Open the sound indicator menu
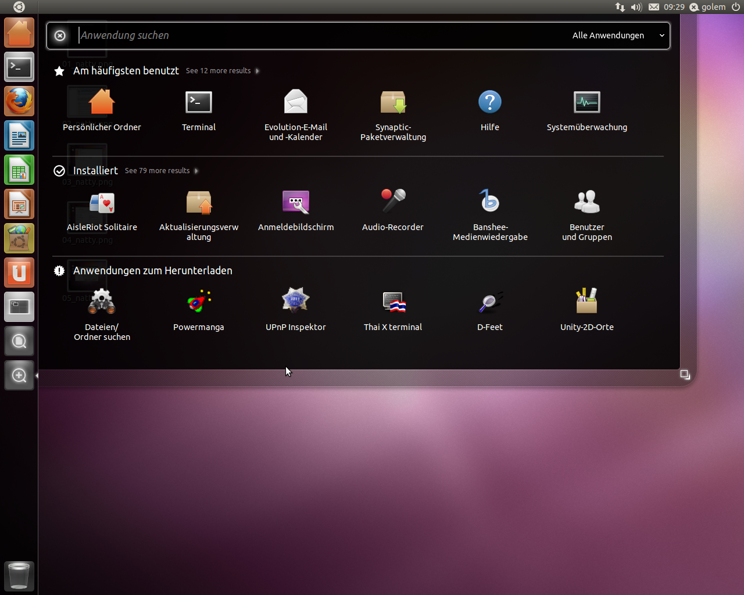The image size is (744, 595). pos(636,7)
